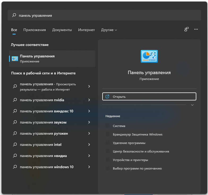Expand arrow for 'панель управления виндовс 10'
Viewport: 208px width, 195px height.
pos(89,111)
